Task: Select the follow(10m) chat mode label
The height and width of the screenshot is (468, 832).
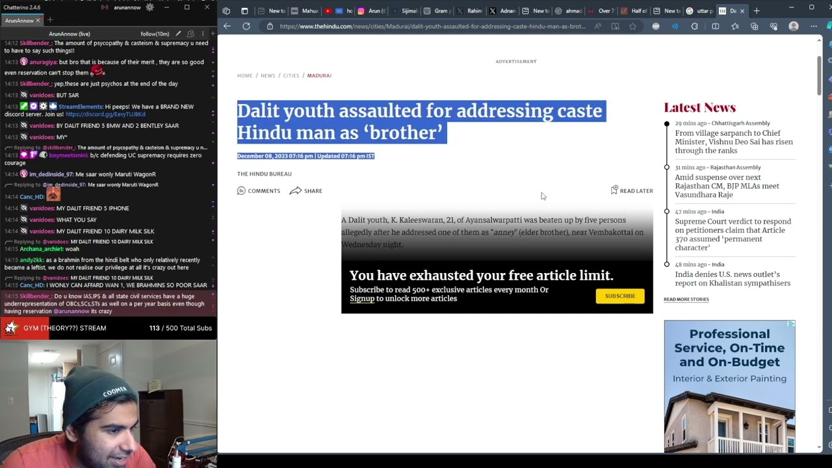Action: [x=155, y=34]
